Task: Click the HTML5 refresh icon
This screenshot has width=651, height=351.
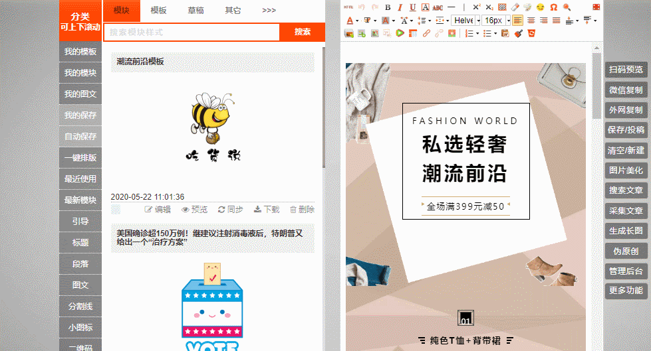Action: pos(531,33)
